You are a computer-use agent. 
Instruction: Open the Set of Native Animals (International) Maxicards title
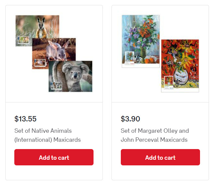[48, 135]
